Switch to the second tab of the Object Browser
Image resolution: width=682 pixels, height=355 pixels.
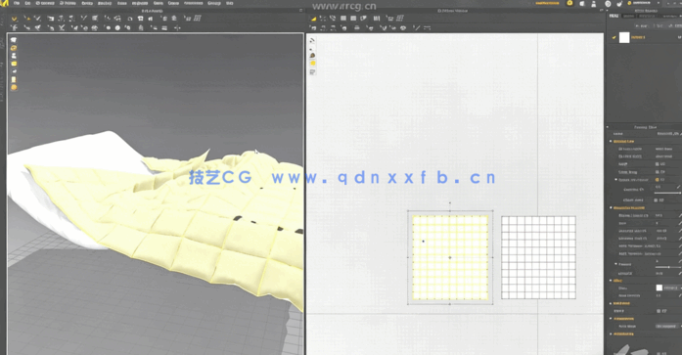coord(628,16)
